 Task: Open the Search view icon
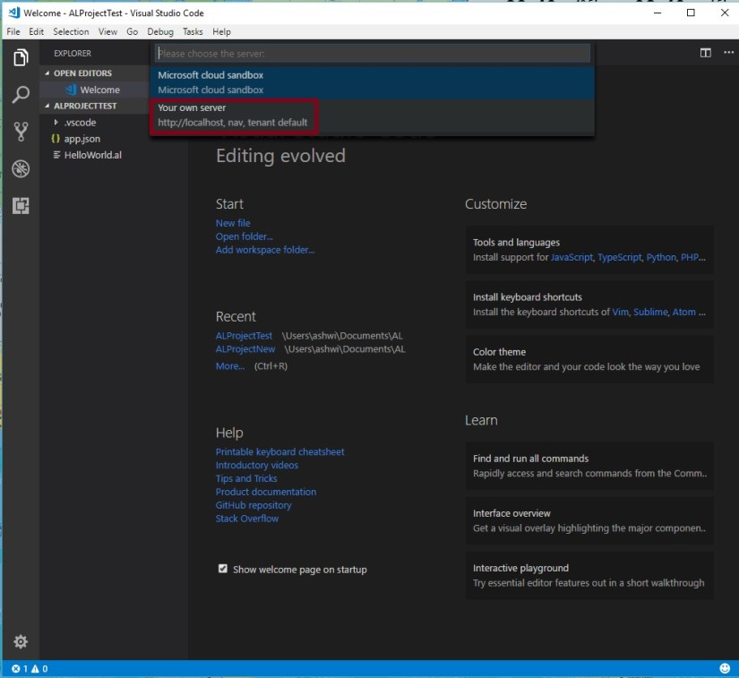pyautogui.click(x=20, y=95)
